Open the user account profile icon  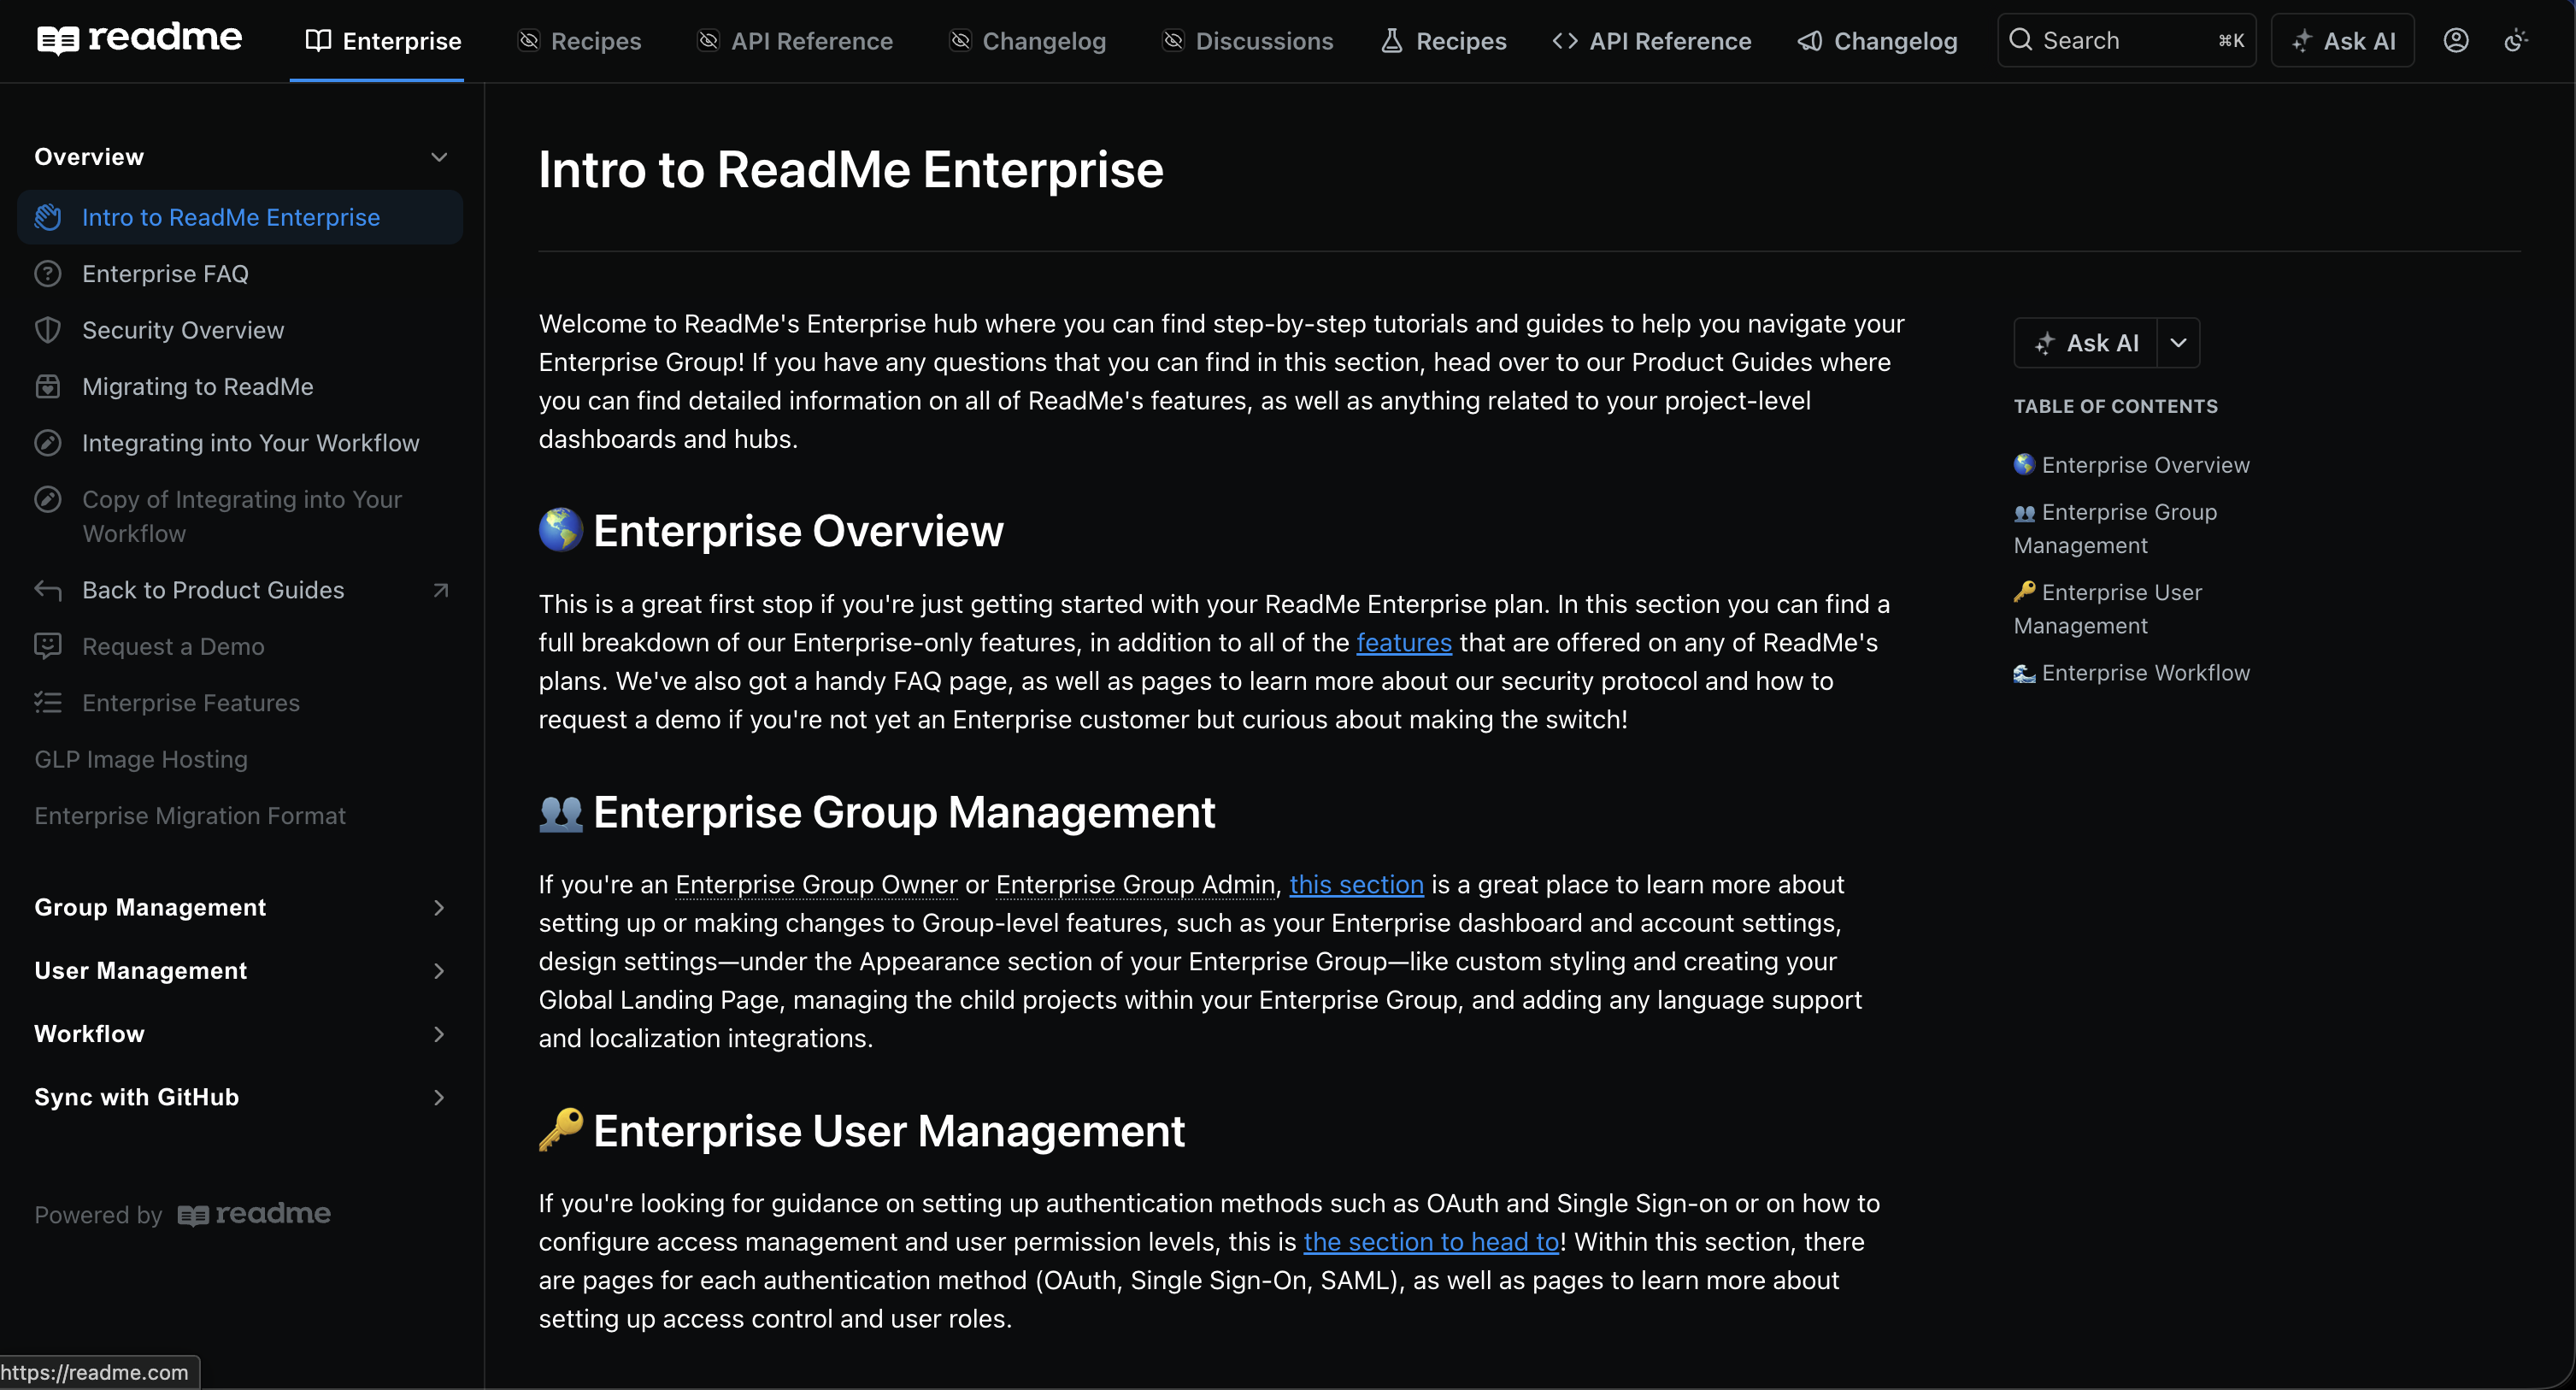tap(2456, 40)
